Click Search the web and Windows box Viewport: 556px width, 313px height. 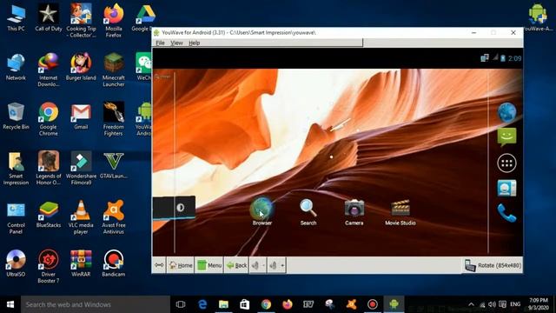coord(96,304)
